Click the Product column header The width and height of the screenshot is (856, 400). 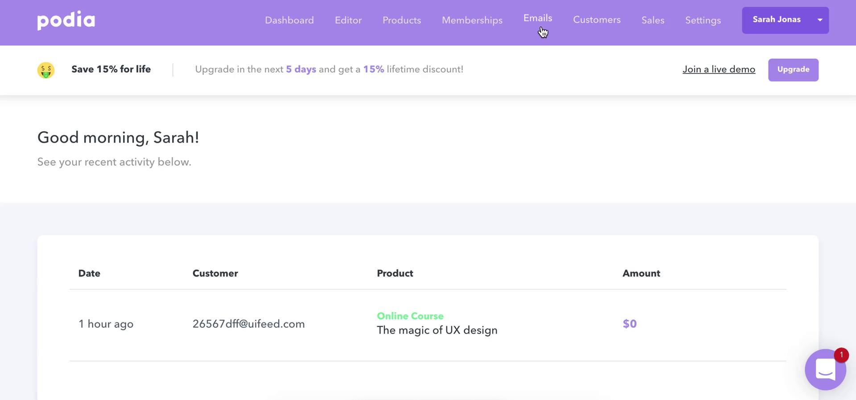pyautogui.click(x=395, y=273)
